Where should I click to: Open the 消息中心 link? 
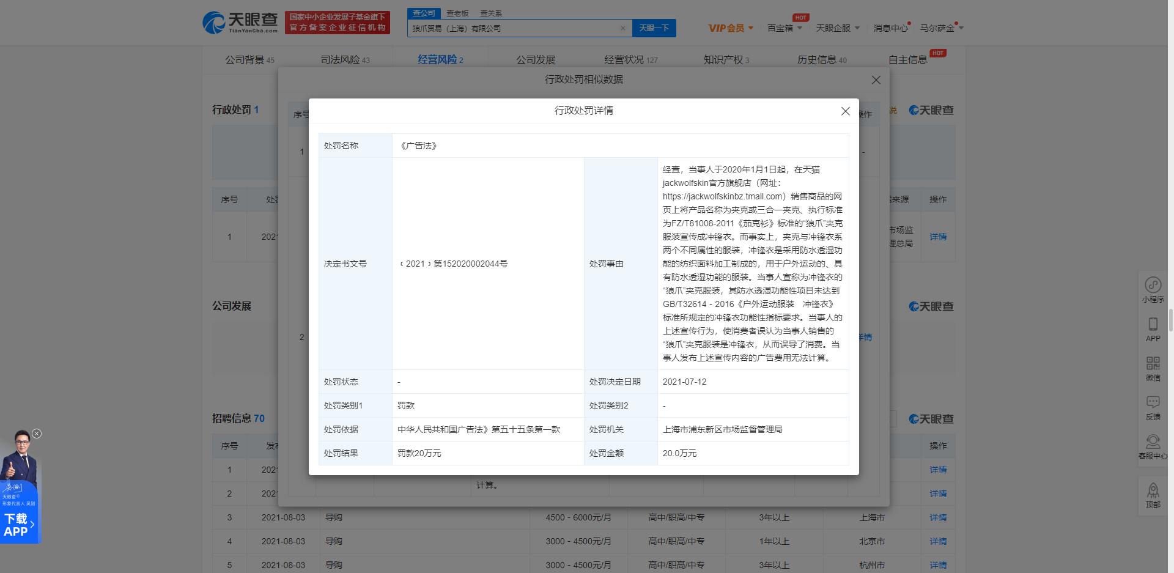tap(890, 28)
